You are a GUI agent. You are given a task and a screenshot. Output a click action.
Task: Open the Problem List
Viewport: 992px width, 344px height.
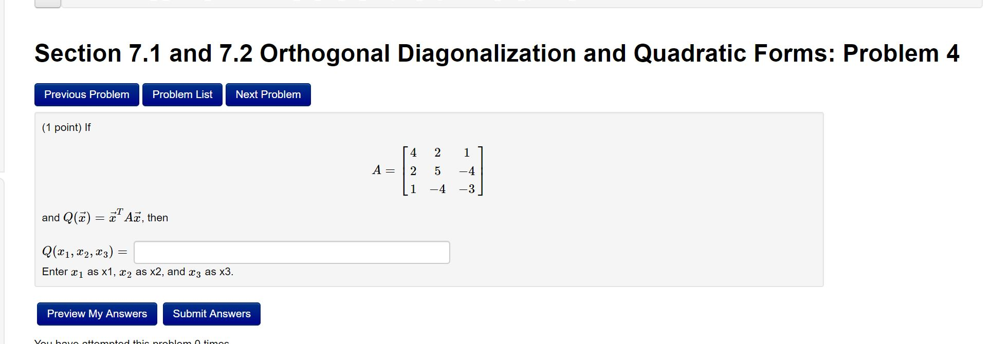182,94
